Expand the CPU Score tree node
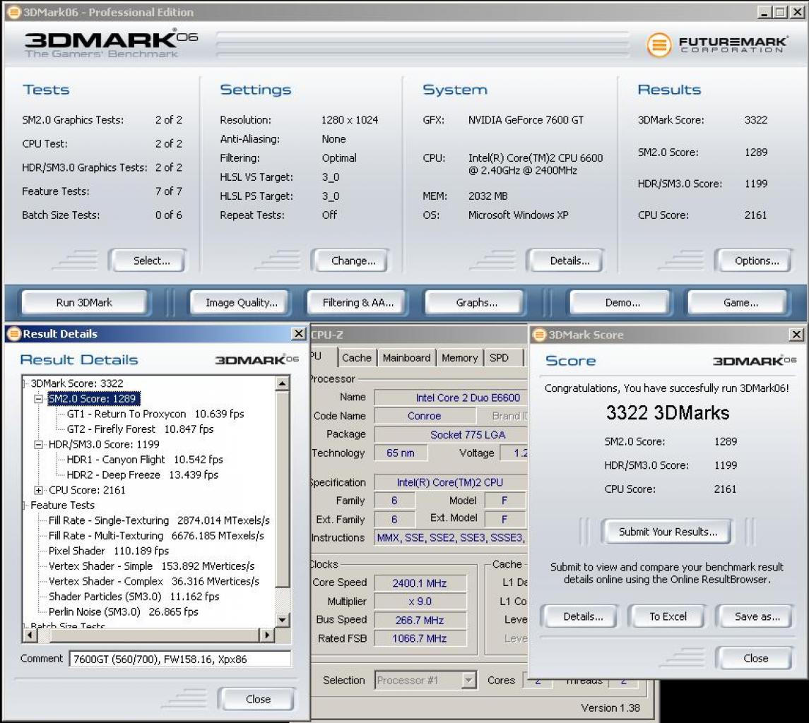Viewport: 809px width, 723px height. point(38,490)
